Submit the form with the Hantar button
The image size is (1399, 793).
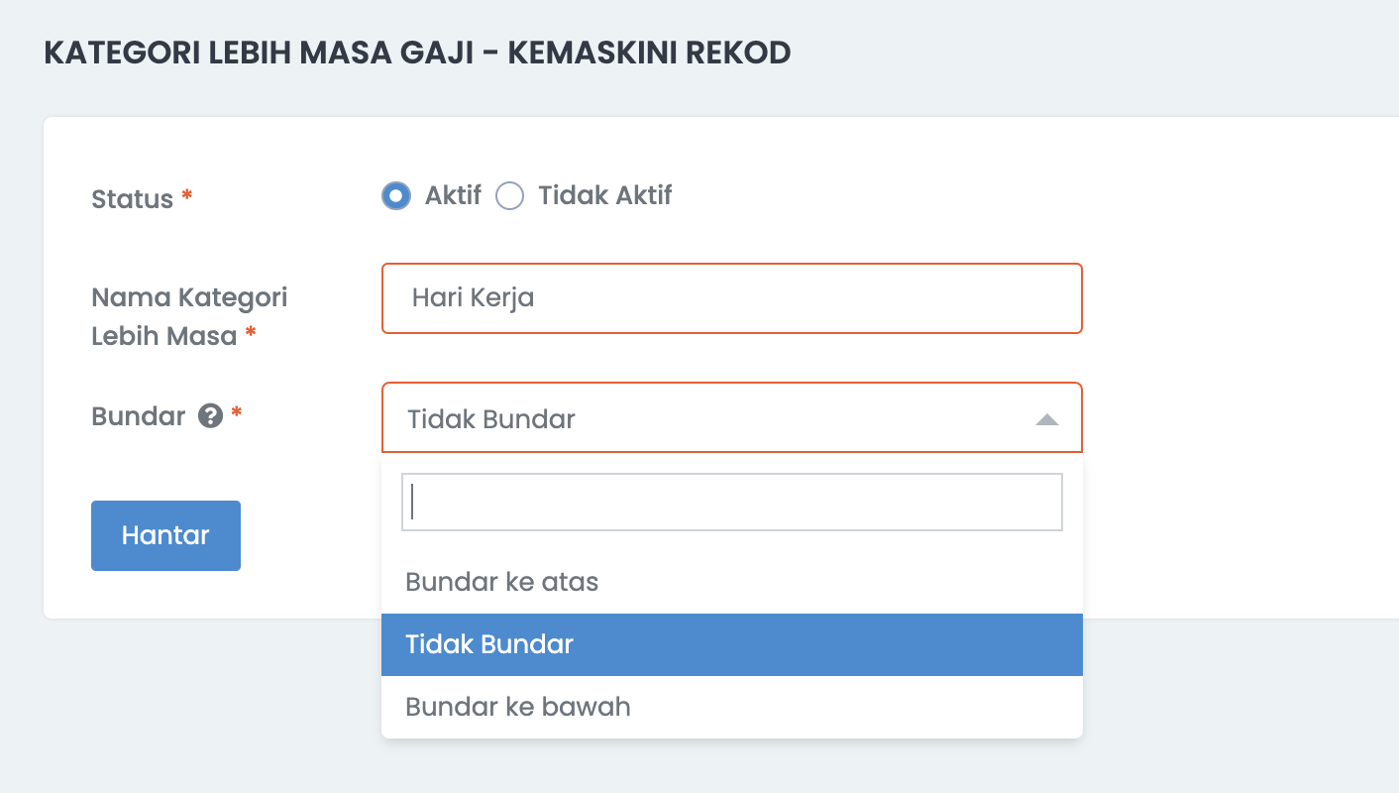point(165,535)
